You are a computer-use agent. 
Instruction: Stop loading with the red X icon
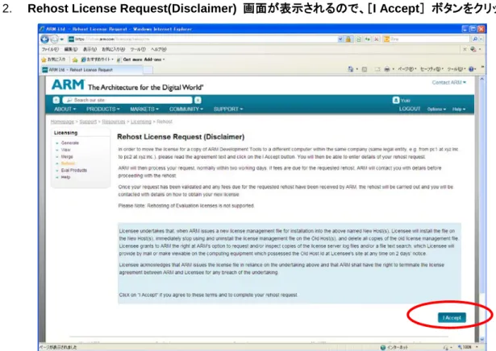(x=377, y=39)
